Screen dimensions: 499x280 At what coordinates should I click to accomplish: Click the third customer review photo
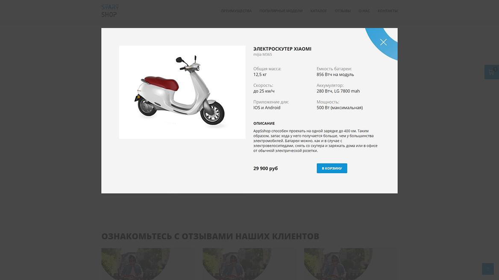pos(338,264)
